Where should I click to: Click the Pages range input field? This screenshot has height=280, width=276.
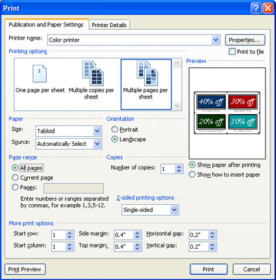(x=73, y=188)
